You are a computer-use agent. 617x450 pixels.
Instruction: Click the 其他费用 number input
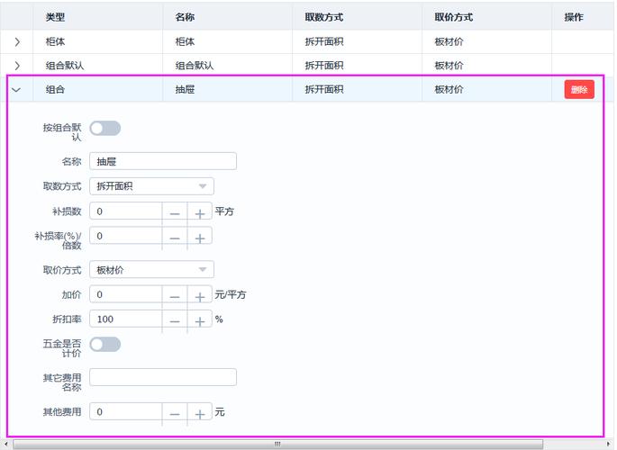tap(126, 411)
